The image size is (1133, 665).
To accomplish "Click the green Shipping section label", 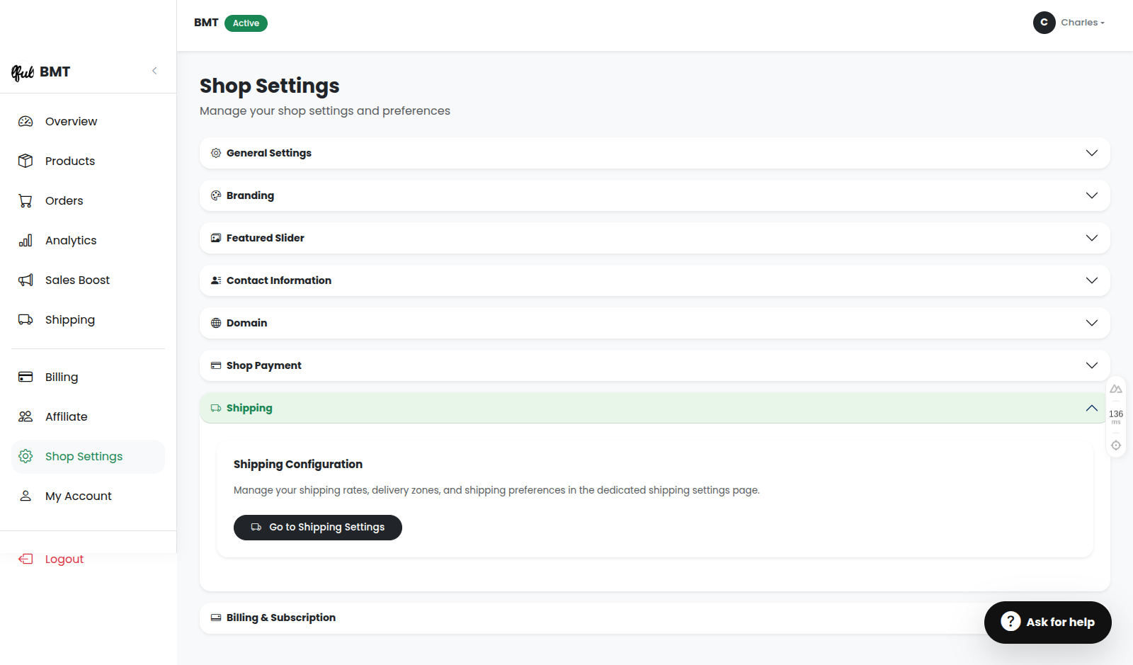I will coord(249,408).
